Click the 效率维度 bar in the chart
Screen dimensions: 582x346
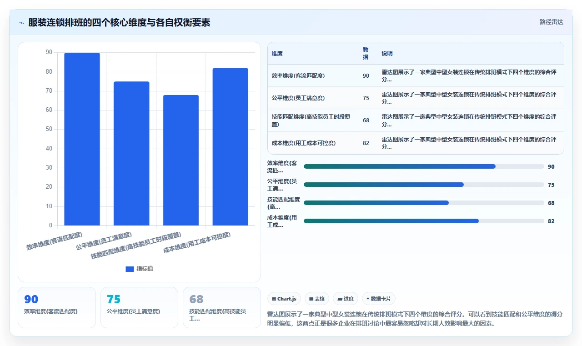click(82, 139)
